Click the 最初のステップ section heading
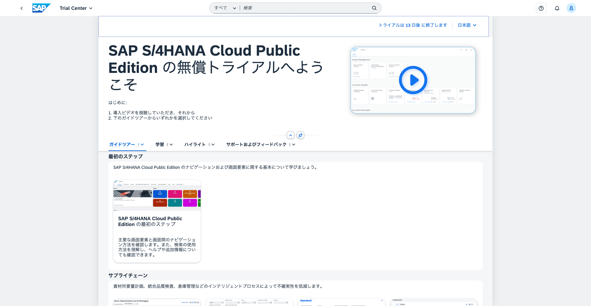591x306 pixels. [126, 157]
